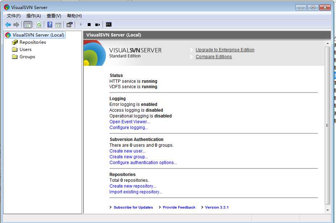The image size is (336, 223).
Task: Click Subscribe for Updates link
Action: point(133,207)
